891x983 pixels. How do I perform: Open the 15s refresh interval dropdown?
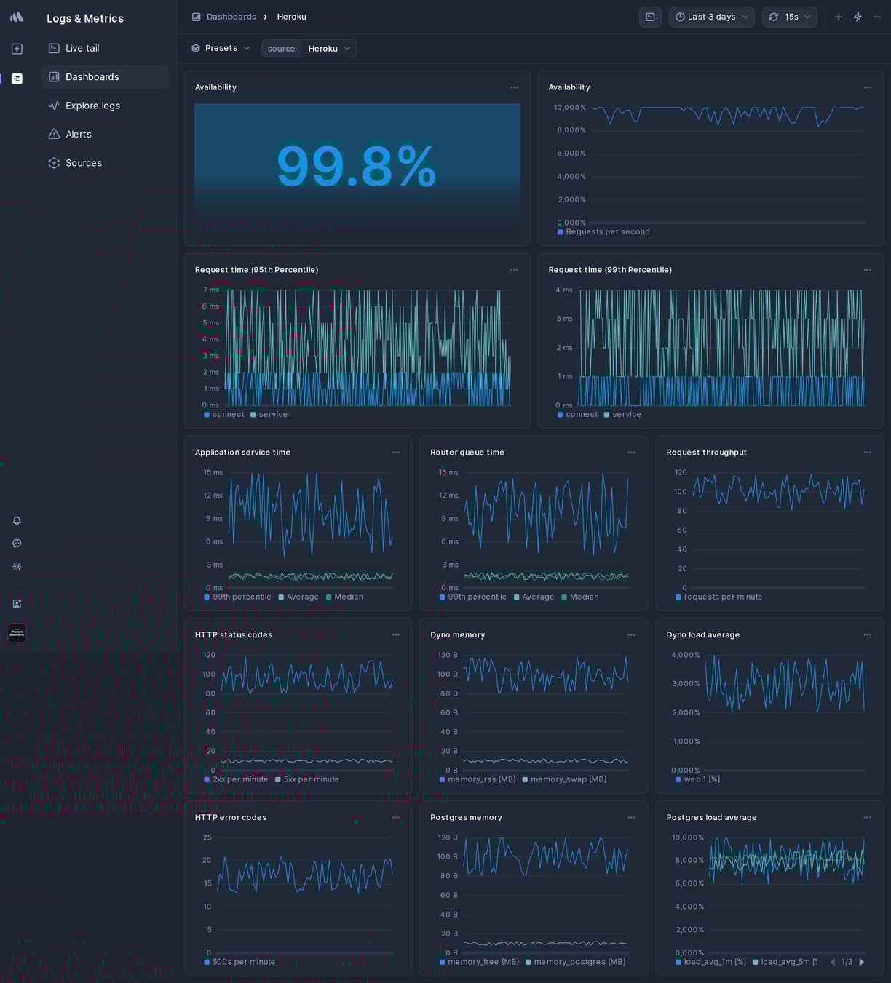(x=789, y=16)
